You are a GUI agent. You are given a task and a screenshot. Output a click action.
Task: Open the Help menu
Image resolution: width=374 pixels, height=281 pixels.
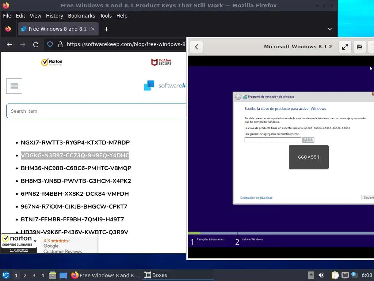pyautogui.click(x=122, y=16)
